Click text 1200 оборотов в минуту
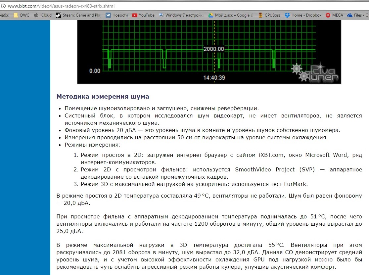The image size is (369, 275). pos(228,224)
